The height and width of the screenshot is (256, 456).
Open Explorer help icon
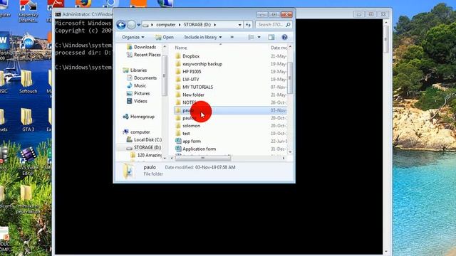(x=284, y=37)
